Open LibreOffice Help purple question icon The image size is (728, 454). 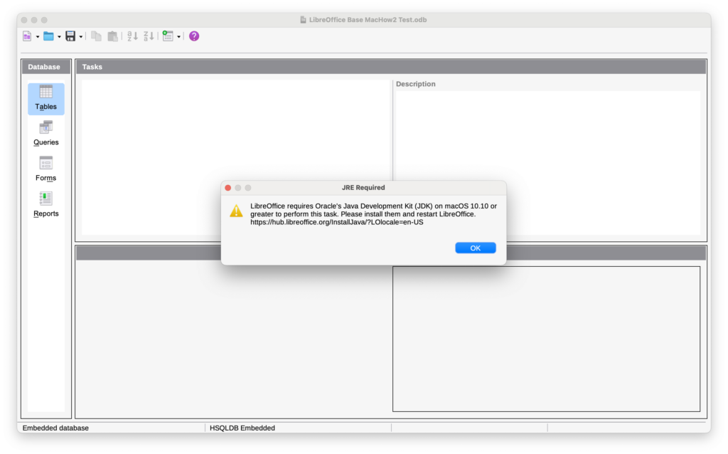(194, 36)
